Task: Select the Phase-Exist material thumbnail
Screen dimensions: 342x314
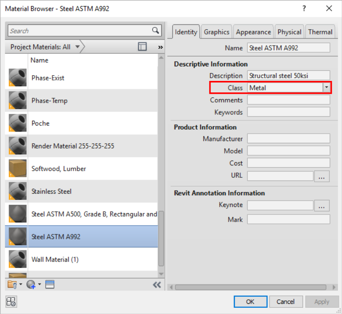Action: point(17,77)
